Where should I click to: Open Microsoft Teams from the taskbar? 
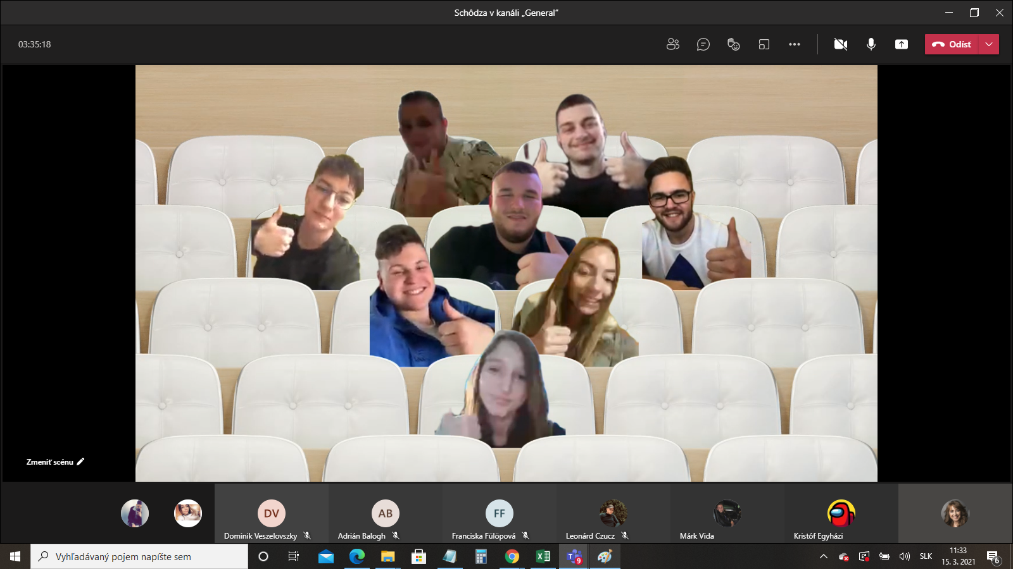tap(574, 556)
